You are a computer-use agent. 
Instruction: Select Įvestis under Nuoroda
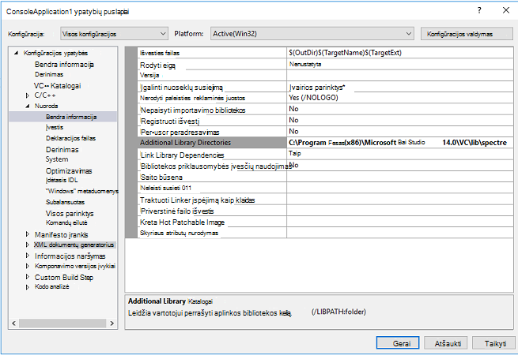(55, 127)
